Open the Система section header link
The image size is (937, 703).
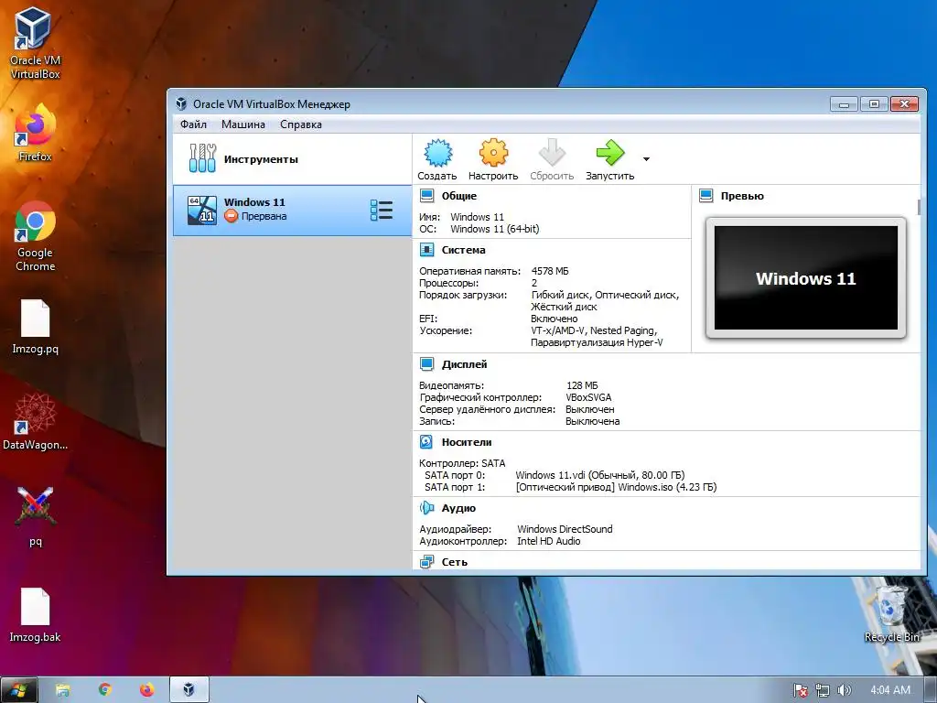(x=463, y=250)
